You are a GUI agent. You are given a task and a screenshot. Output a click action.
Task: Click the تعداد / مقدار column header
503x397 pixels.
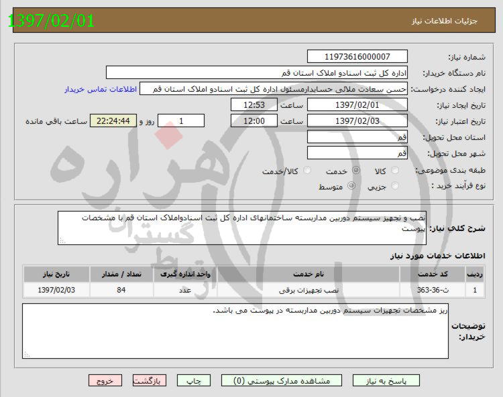(121, 274)
